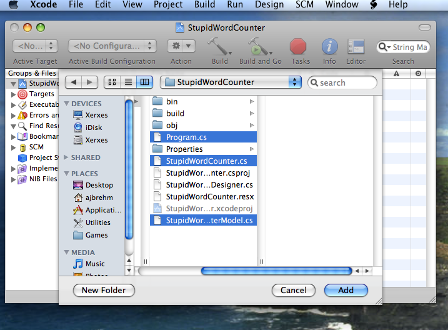Select the StupidWor...nter.csproj file

pos(204,173)
